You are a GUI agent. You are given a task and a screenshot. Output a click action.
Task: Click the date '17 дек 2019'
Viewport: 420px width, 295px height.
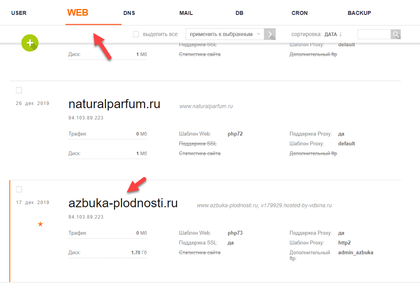(33, 203)
